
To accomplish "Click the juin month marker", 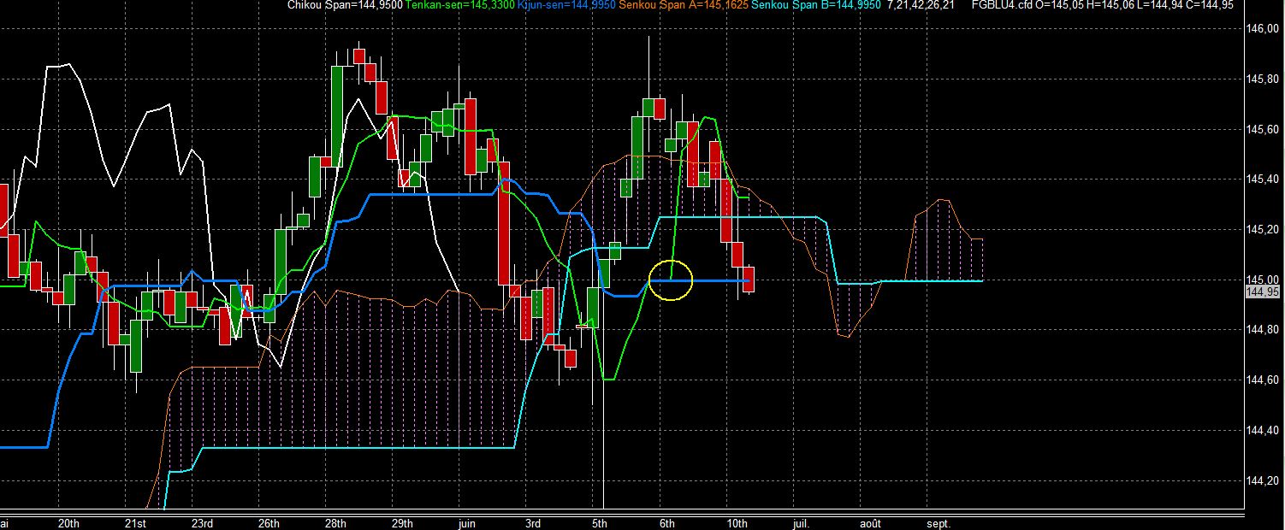I will tap(467, 523).
